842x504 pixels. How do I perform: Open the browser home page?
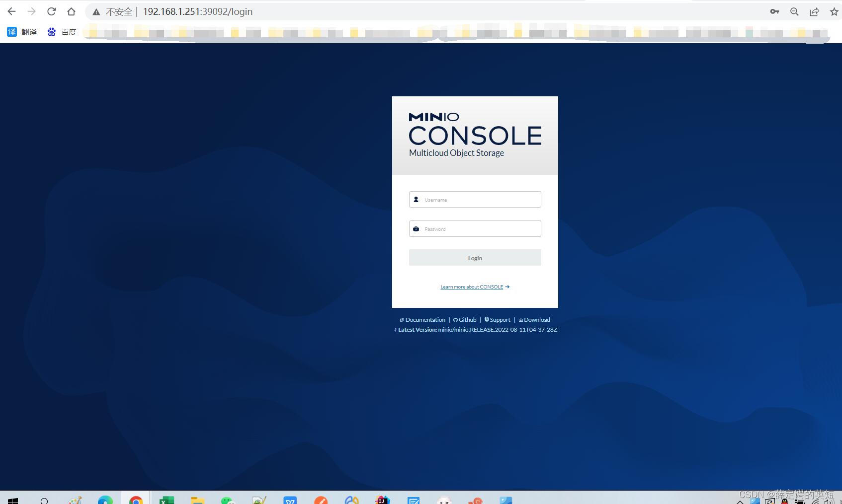coord(71,11)
